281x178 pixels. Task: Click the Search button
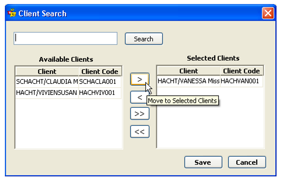[x=144, y=39]
